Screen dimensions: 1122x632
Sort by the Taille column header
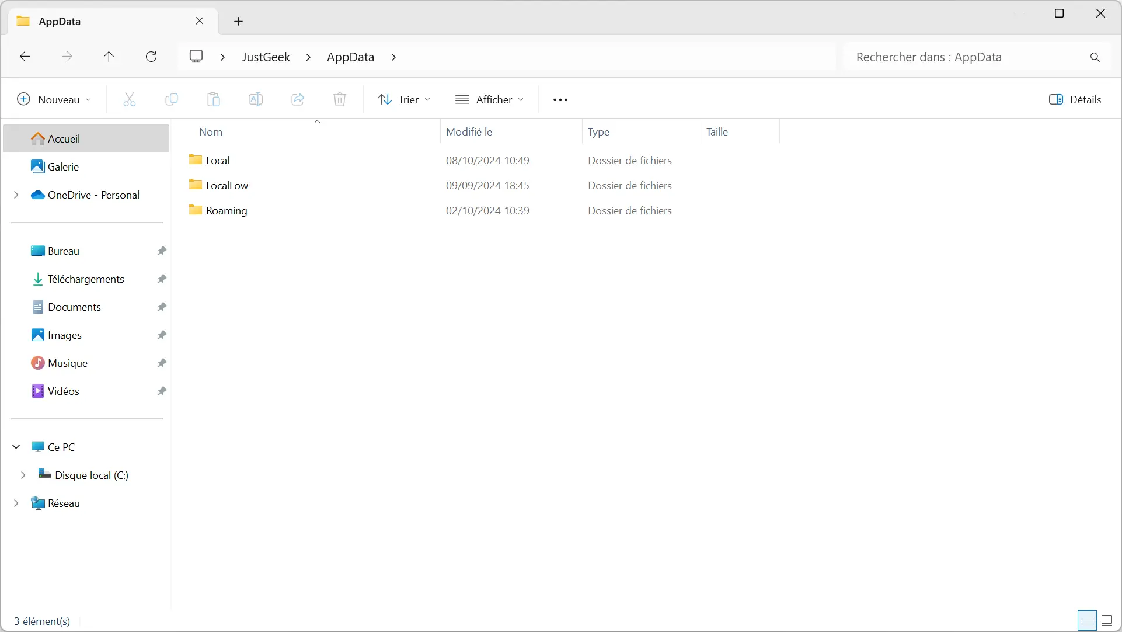click(x=717, y=132)
